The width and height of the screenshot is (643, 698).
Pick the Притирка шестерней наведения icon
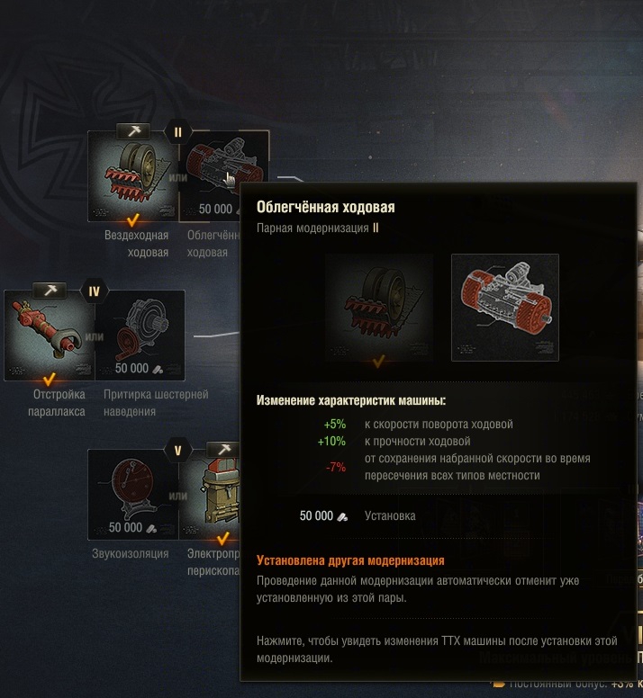(140, 336)
